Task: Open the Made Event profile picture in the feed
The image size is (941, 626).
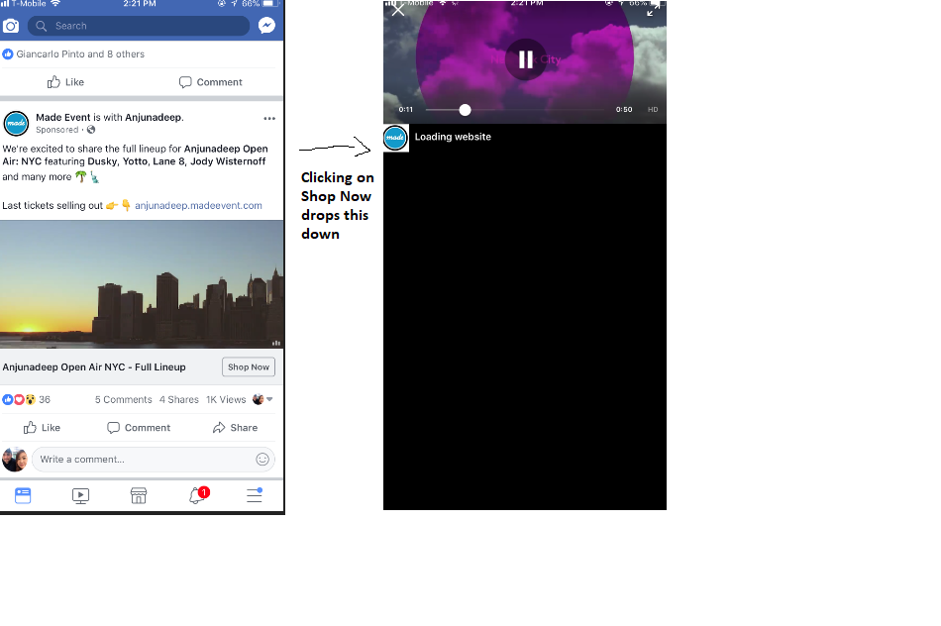Action: point(16,124)
